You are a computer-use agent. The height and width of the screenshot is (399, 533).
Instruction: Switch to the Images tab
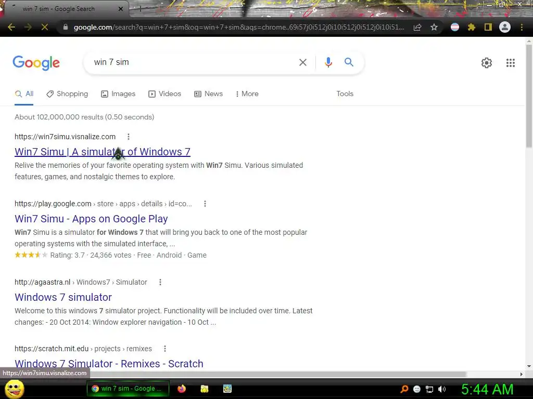(x=118, y=94)
